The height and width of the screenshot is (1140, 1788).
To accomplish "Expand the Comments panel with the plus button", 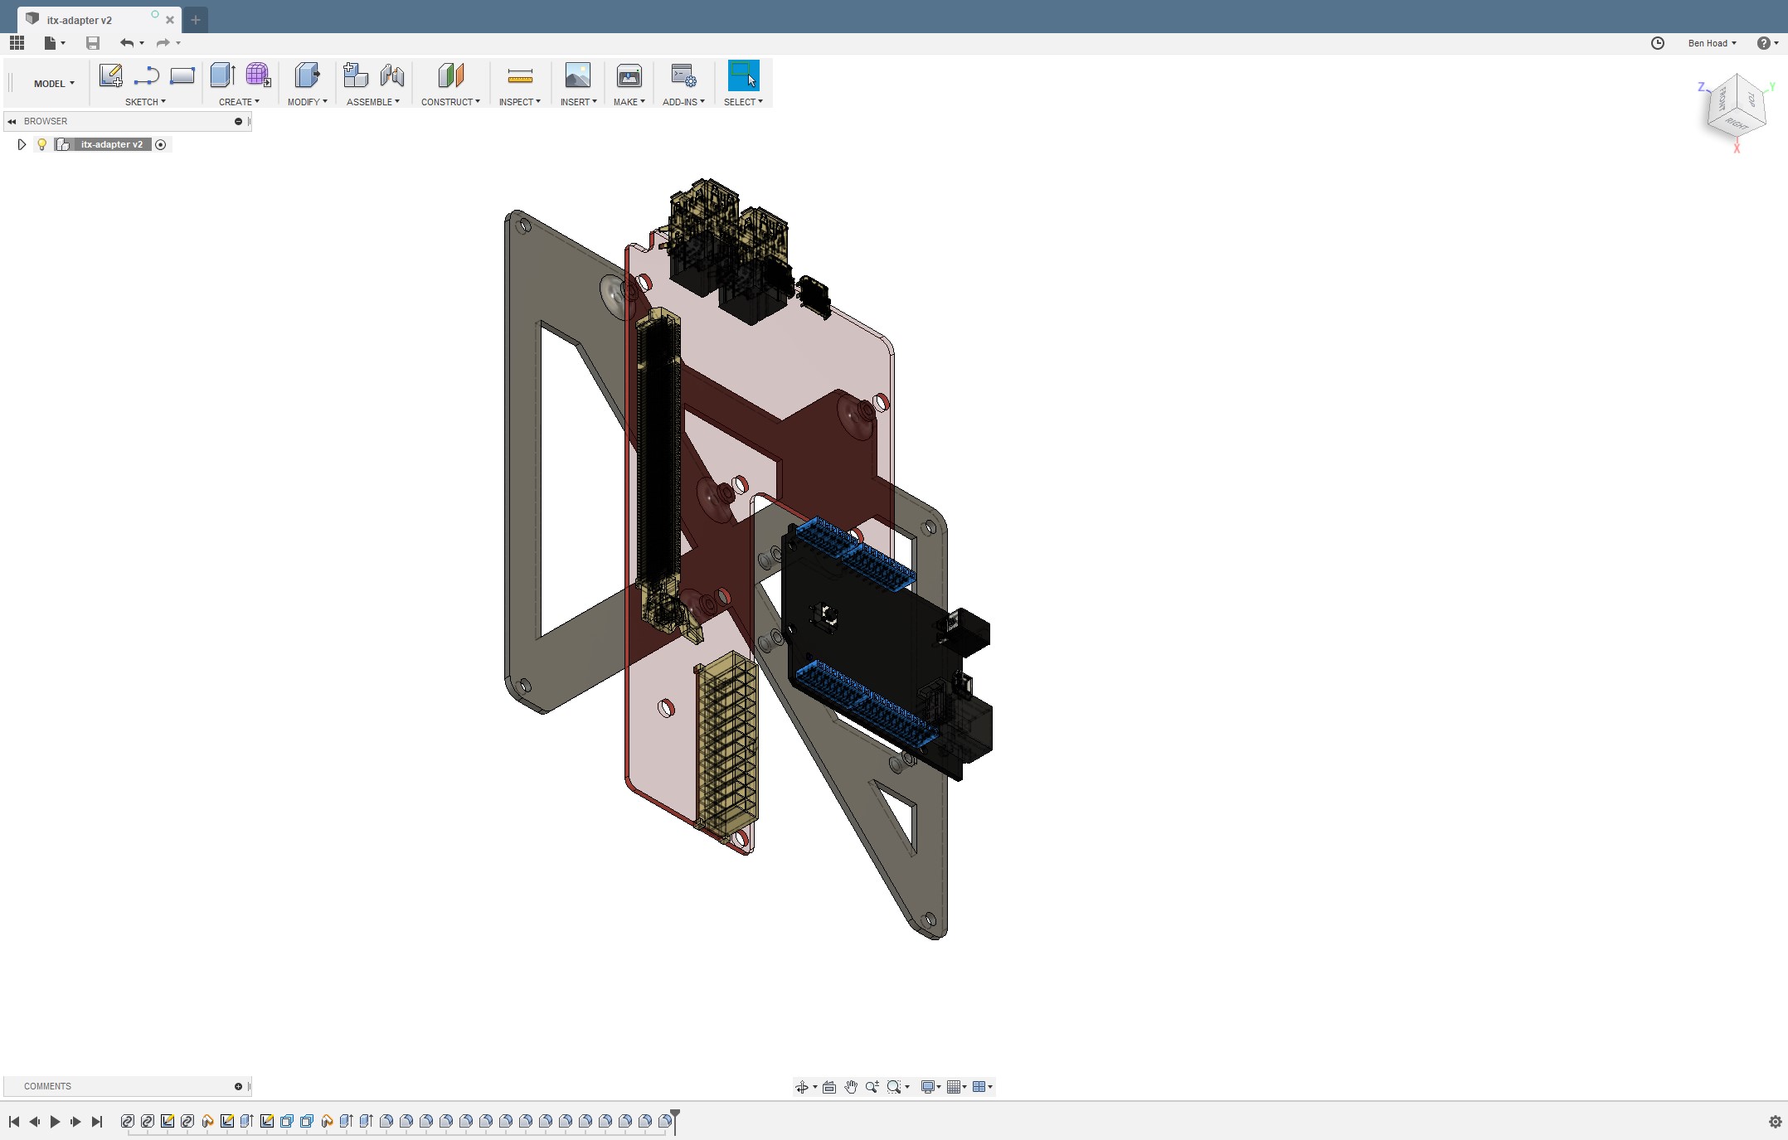I will tap(238, 1086).
